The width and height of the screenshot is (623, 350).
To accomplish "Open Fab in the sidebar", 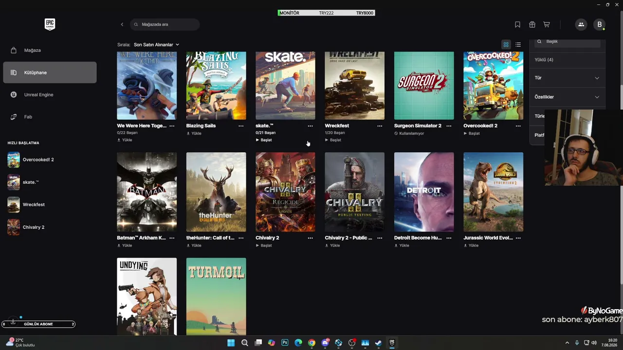I will click(50, 117).
